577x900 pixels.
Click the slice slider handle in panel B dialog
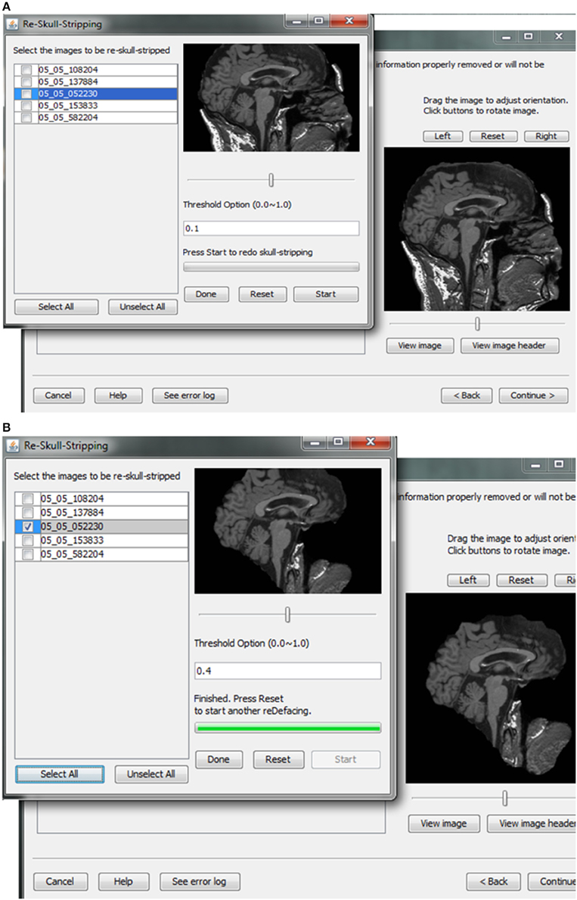coord(287,615)
